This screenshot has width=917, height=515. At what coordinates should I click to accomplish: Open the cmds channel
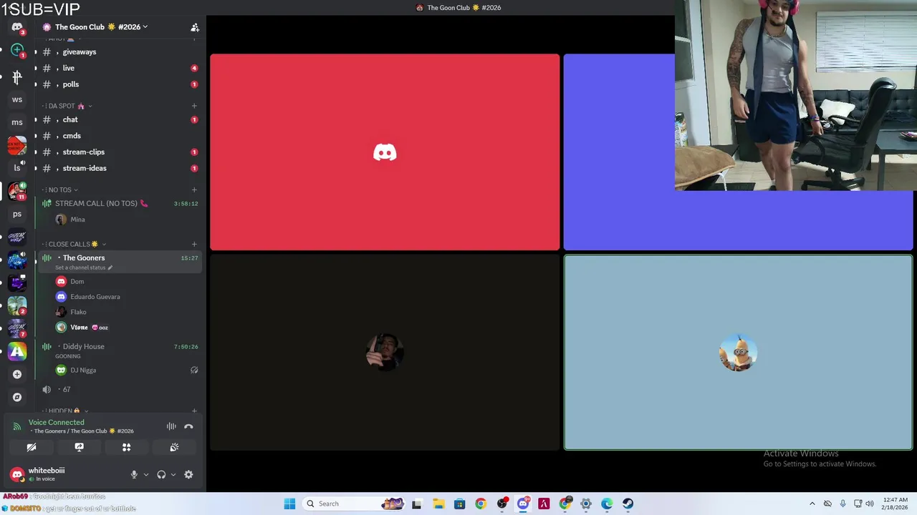[x=119, y=136]
